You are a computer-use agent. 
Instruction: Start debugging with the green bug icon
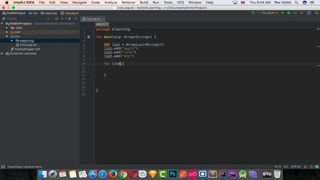tap(289, 13)
